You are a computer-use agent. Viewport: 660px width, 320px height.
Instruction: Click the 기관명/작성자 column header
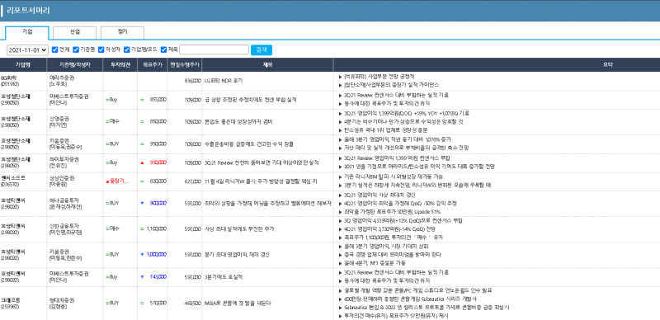click(74, 65)
